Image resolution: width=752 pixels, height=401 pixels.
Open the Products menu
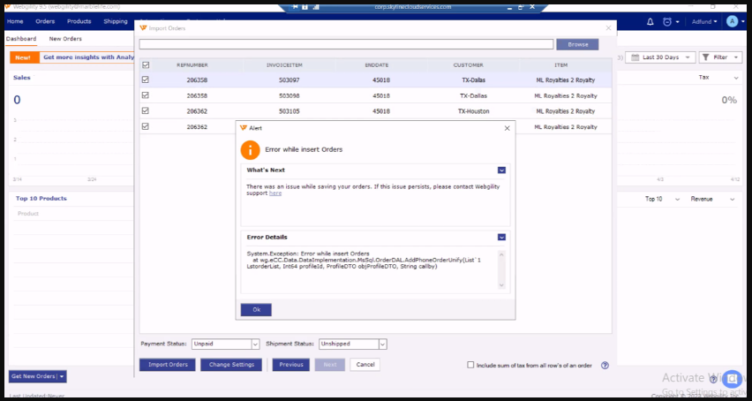tap(79, 21)
